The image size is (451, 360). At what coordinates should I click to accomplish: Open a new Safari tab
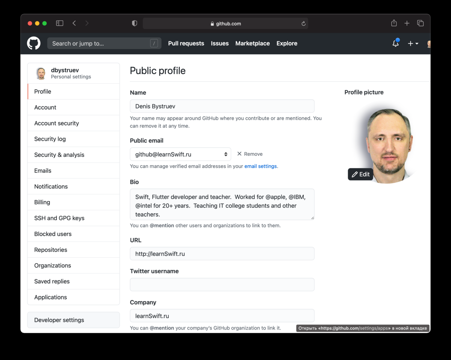pos(407,23)
